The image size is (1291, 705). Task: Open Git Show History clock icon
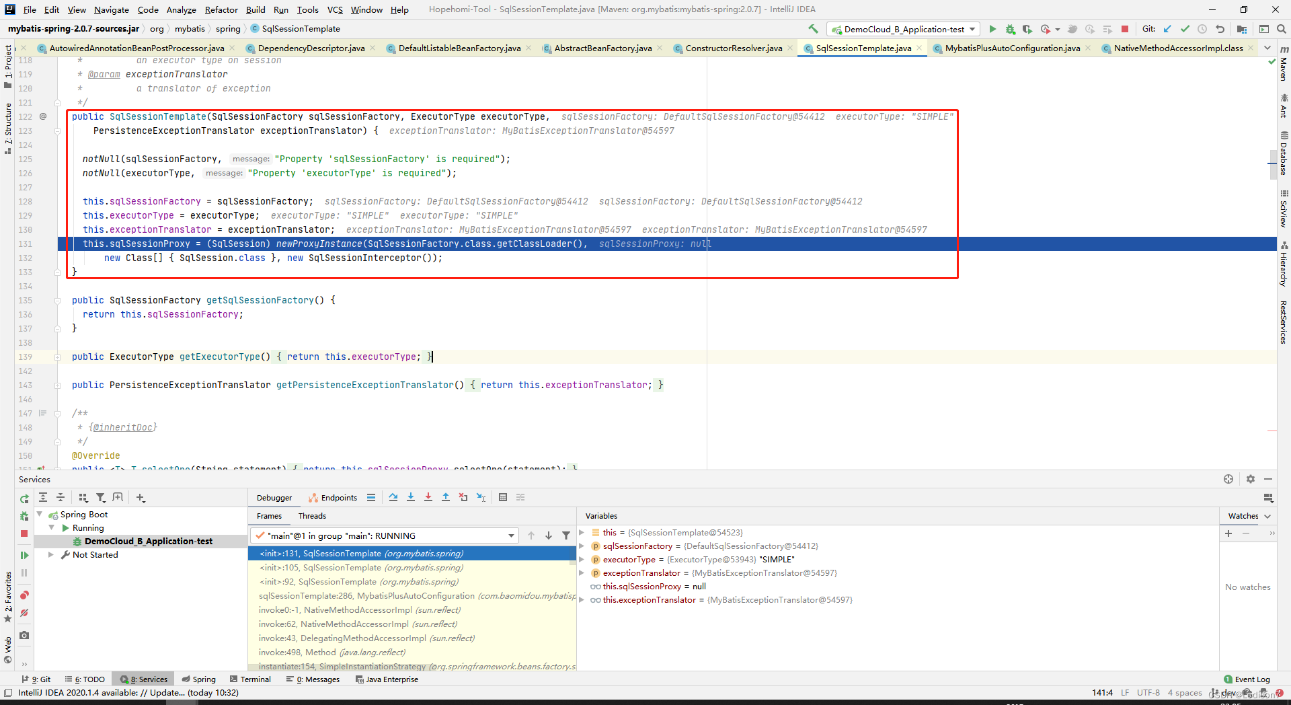click(1202, 29)
